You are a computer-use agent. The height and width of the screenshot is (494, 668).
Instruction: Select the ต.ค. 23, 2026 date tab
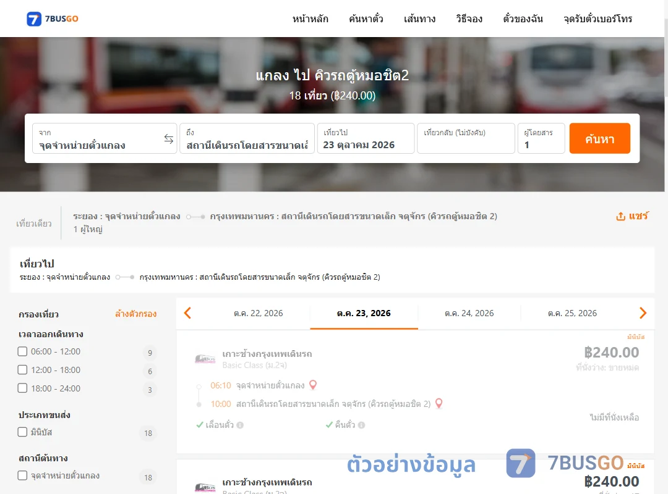pos(364,313)
